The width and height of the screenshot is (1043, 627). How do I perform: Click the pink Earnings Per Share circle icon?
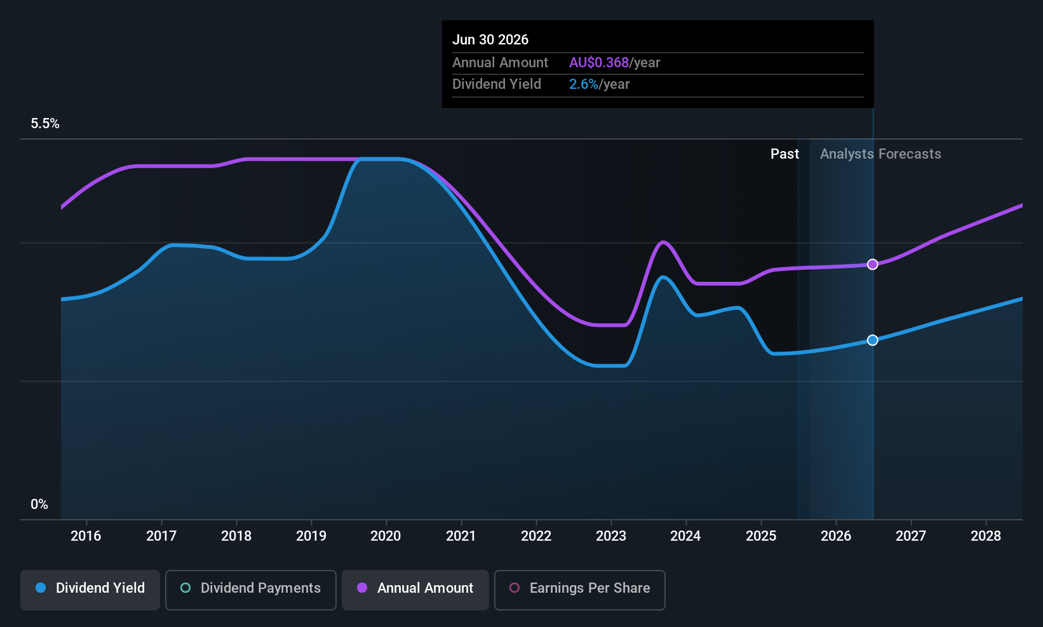(515, 588)
